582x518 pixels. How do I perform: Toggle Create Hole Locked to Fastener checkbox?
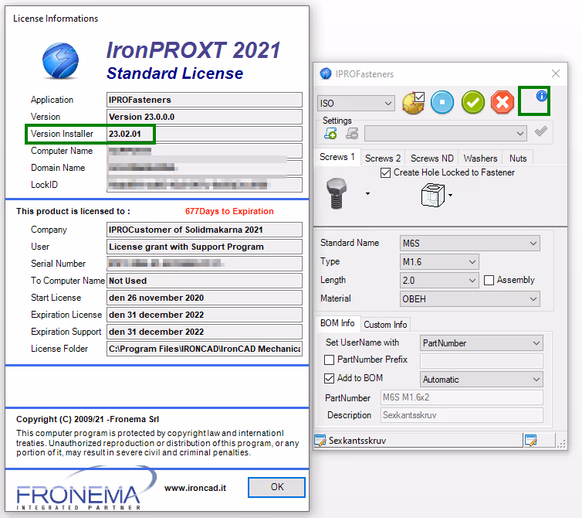point(385,173)
